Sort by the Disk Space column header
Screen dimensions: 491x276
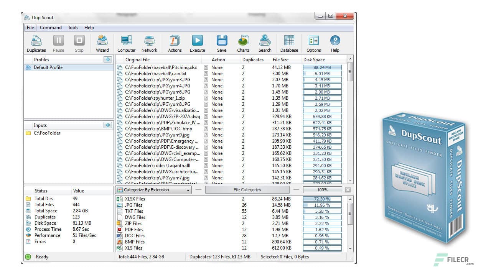pos(324,60)
